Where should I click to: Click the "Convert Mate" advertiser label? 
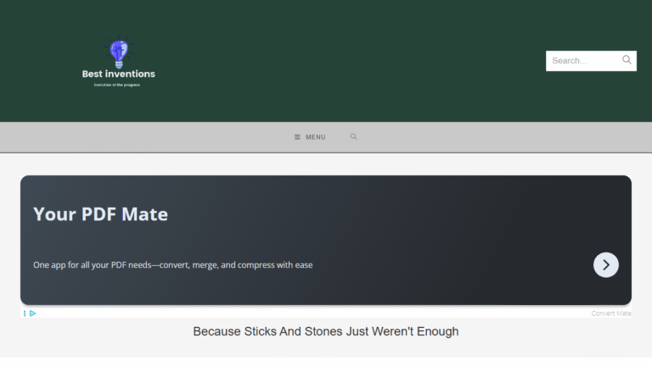point(611,313)
